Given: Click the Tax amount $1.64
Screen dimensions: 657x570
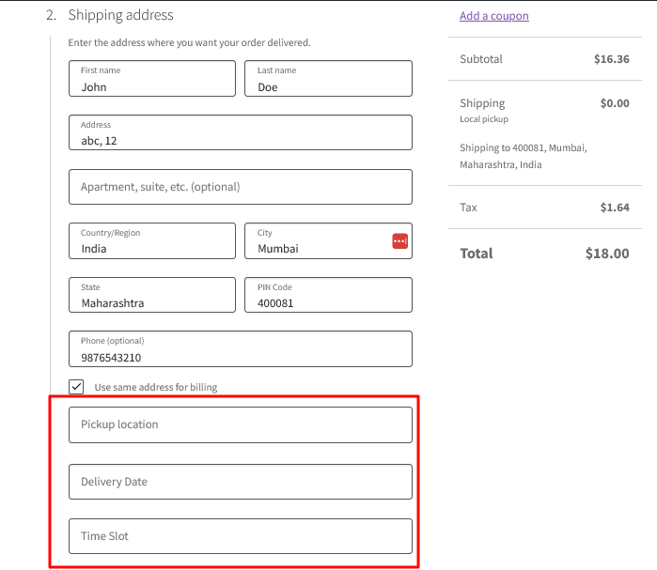Looking at the screenshot, I should pos(615,208).
